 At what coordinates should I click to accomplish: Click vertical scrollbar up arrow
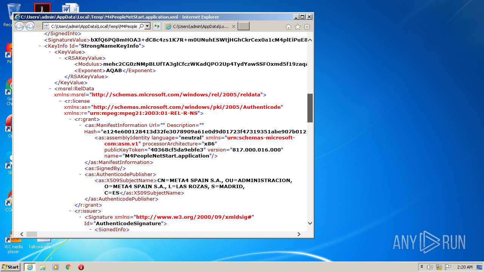(x=310, y=40)
